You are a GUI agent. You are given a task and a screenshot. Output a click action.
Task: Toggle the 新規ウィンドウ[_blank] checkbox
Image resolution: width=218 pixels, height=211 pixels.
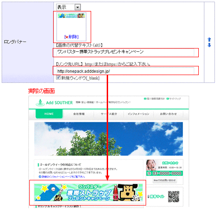pos(58,77)
